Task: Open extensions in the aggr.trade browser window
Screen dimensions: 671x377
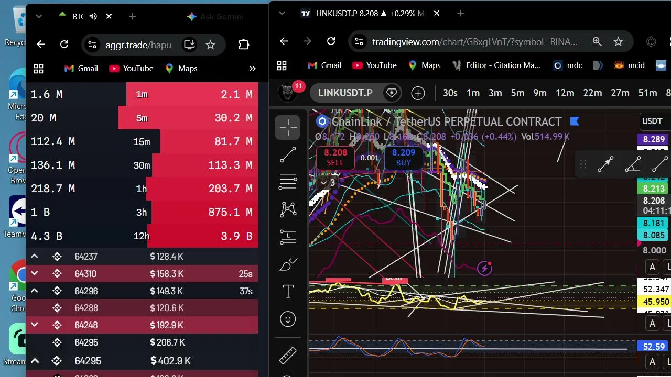Action: coord(244,45)
